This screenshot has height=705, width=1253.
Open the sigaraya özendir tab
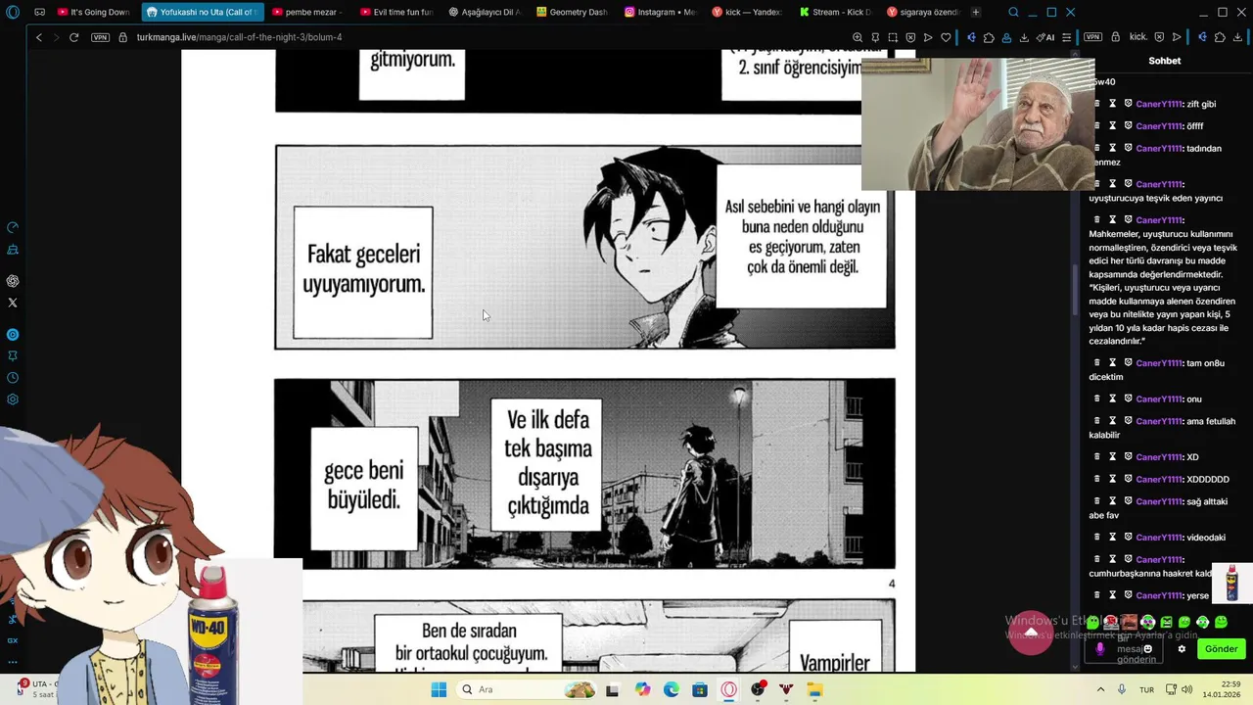(x=923, y=13)
